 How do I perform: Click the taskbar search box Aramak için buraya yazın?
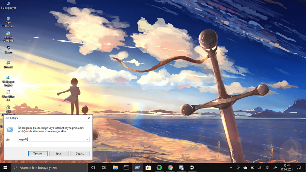tap(49, 168)
